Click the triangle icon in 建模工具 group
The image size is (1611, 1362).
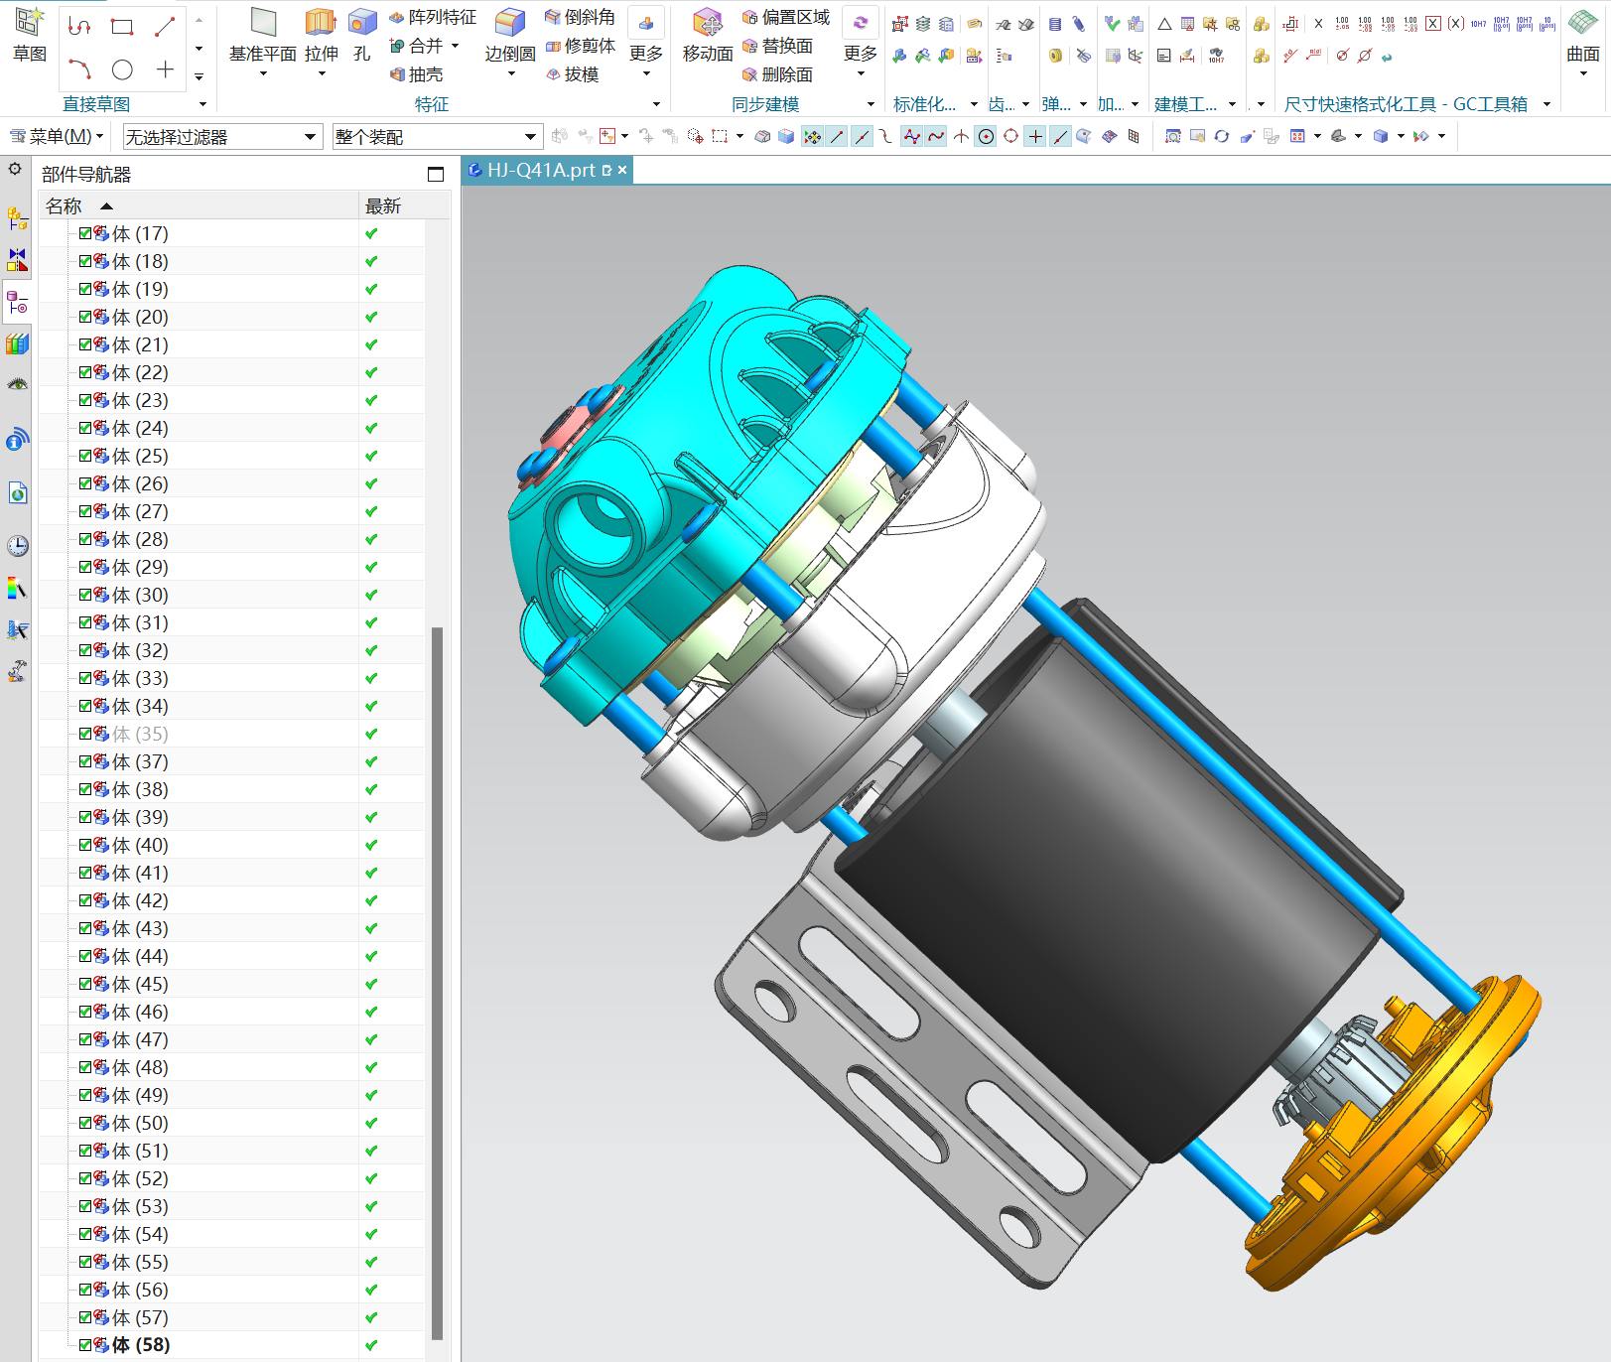[1164, 24]
